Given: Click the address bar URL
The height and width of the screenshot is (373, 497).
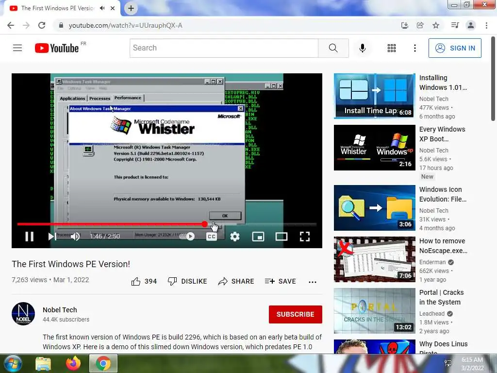Looking at the screenshot, I should pos(126,25).
